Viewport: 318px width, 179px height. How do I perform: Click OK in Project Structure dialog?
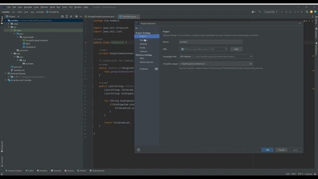point(267,150)
